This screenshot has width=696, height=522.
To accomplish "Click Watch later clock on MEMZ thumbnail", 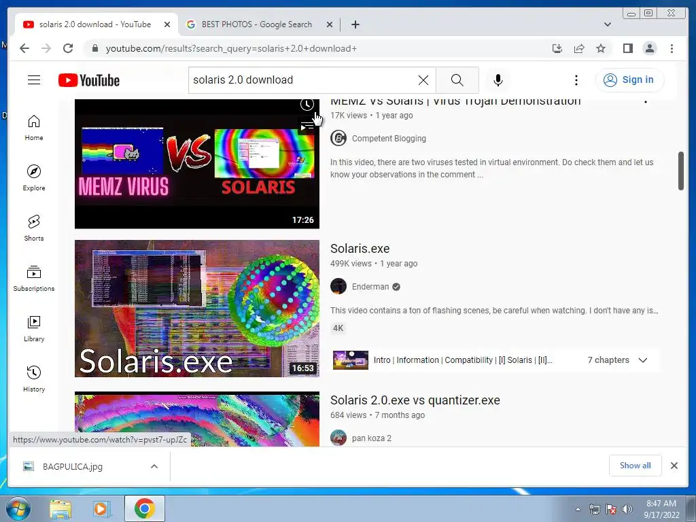I will tap(307, 105).
